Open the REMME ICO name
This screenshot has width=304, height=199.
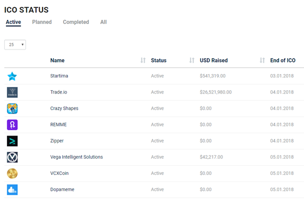(58, 124)
